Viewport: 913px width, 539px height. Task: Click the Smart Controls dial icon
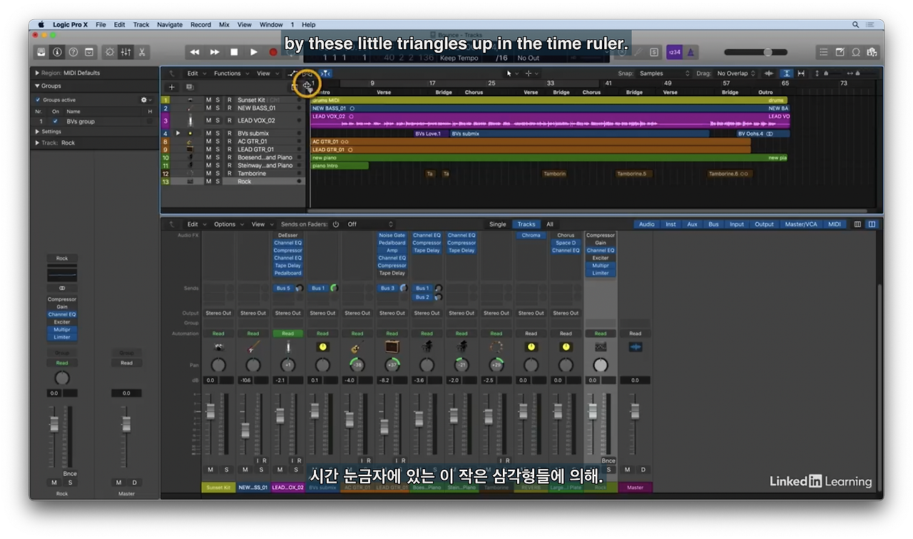click(x=109, y=52)
